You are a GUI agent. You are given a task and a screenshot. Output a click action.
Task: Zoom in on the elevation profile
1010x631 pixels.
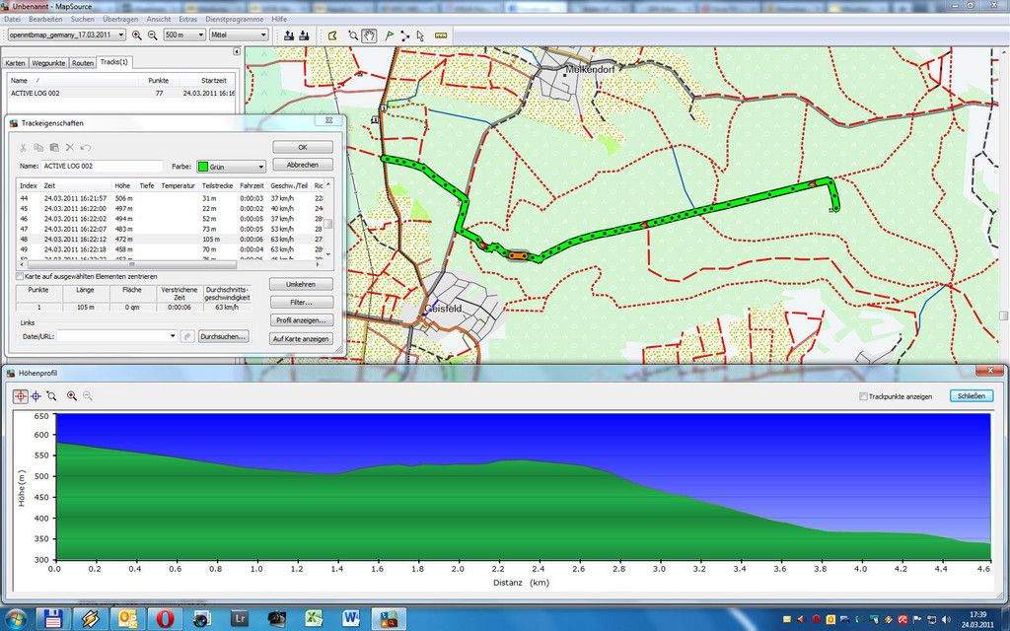coord(72,396)
